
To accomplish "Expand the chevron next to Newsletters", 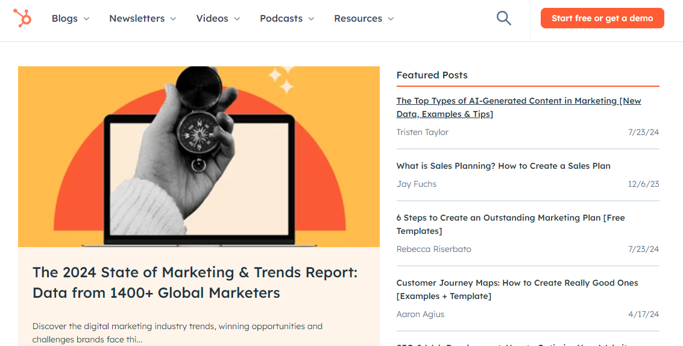I will [x=173, y=19].
